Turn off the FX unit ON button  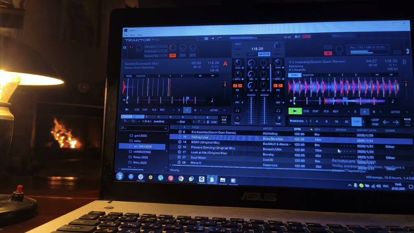click(172, 55)
